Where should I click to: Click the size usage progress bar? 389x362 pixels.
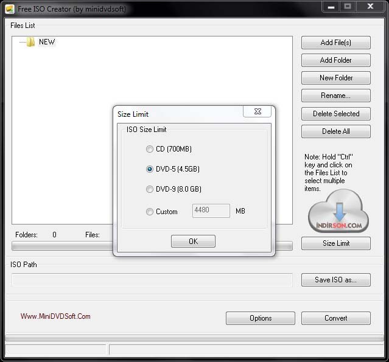pyautogui.click(x=152, y=246)
